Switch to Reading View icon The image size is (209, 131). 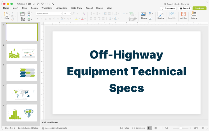(161, 128)
